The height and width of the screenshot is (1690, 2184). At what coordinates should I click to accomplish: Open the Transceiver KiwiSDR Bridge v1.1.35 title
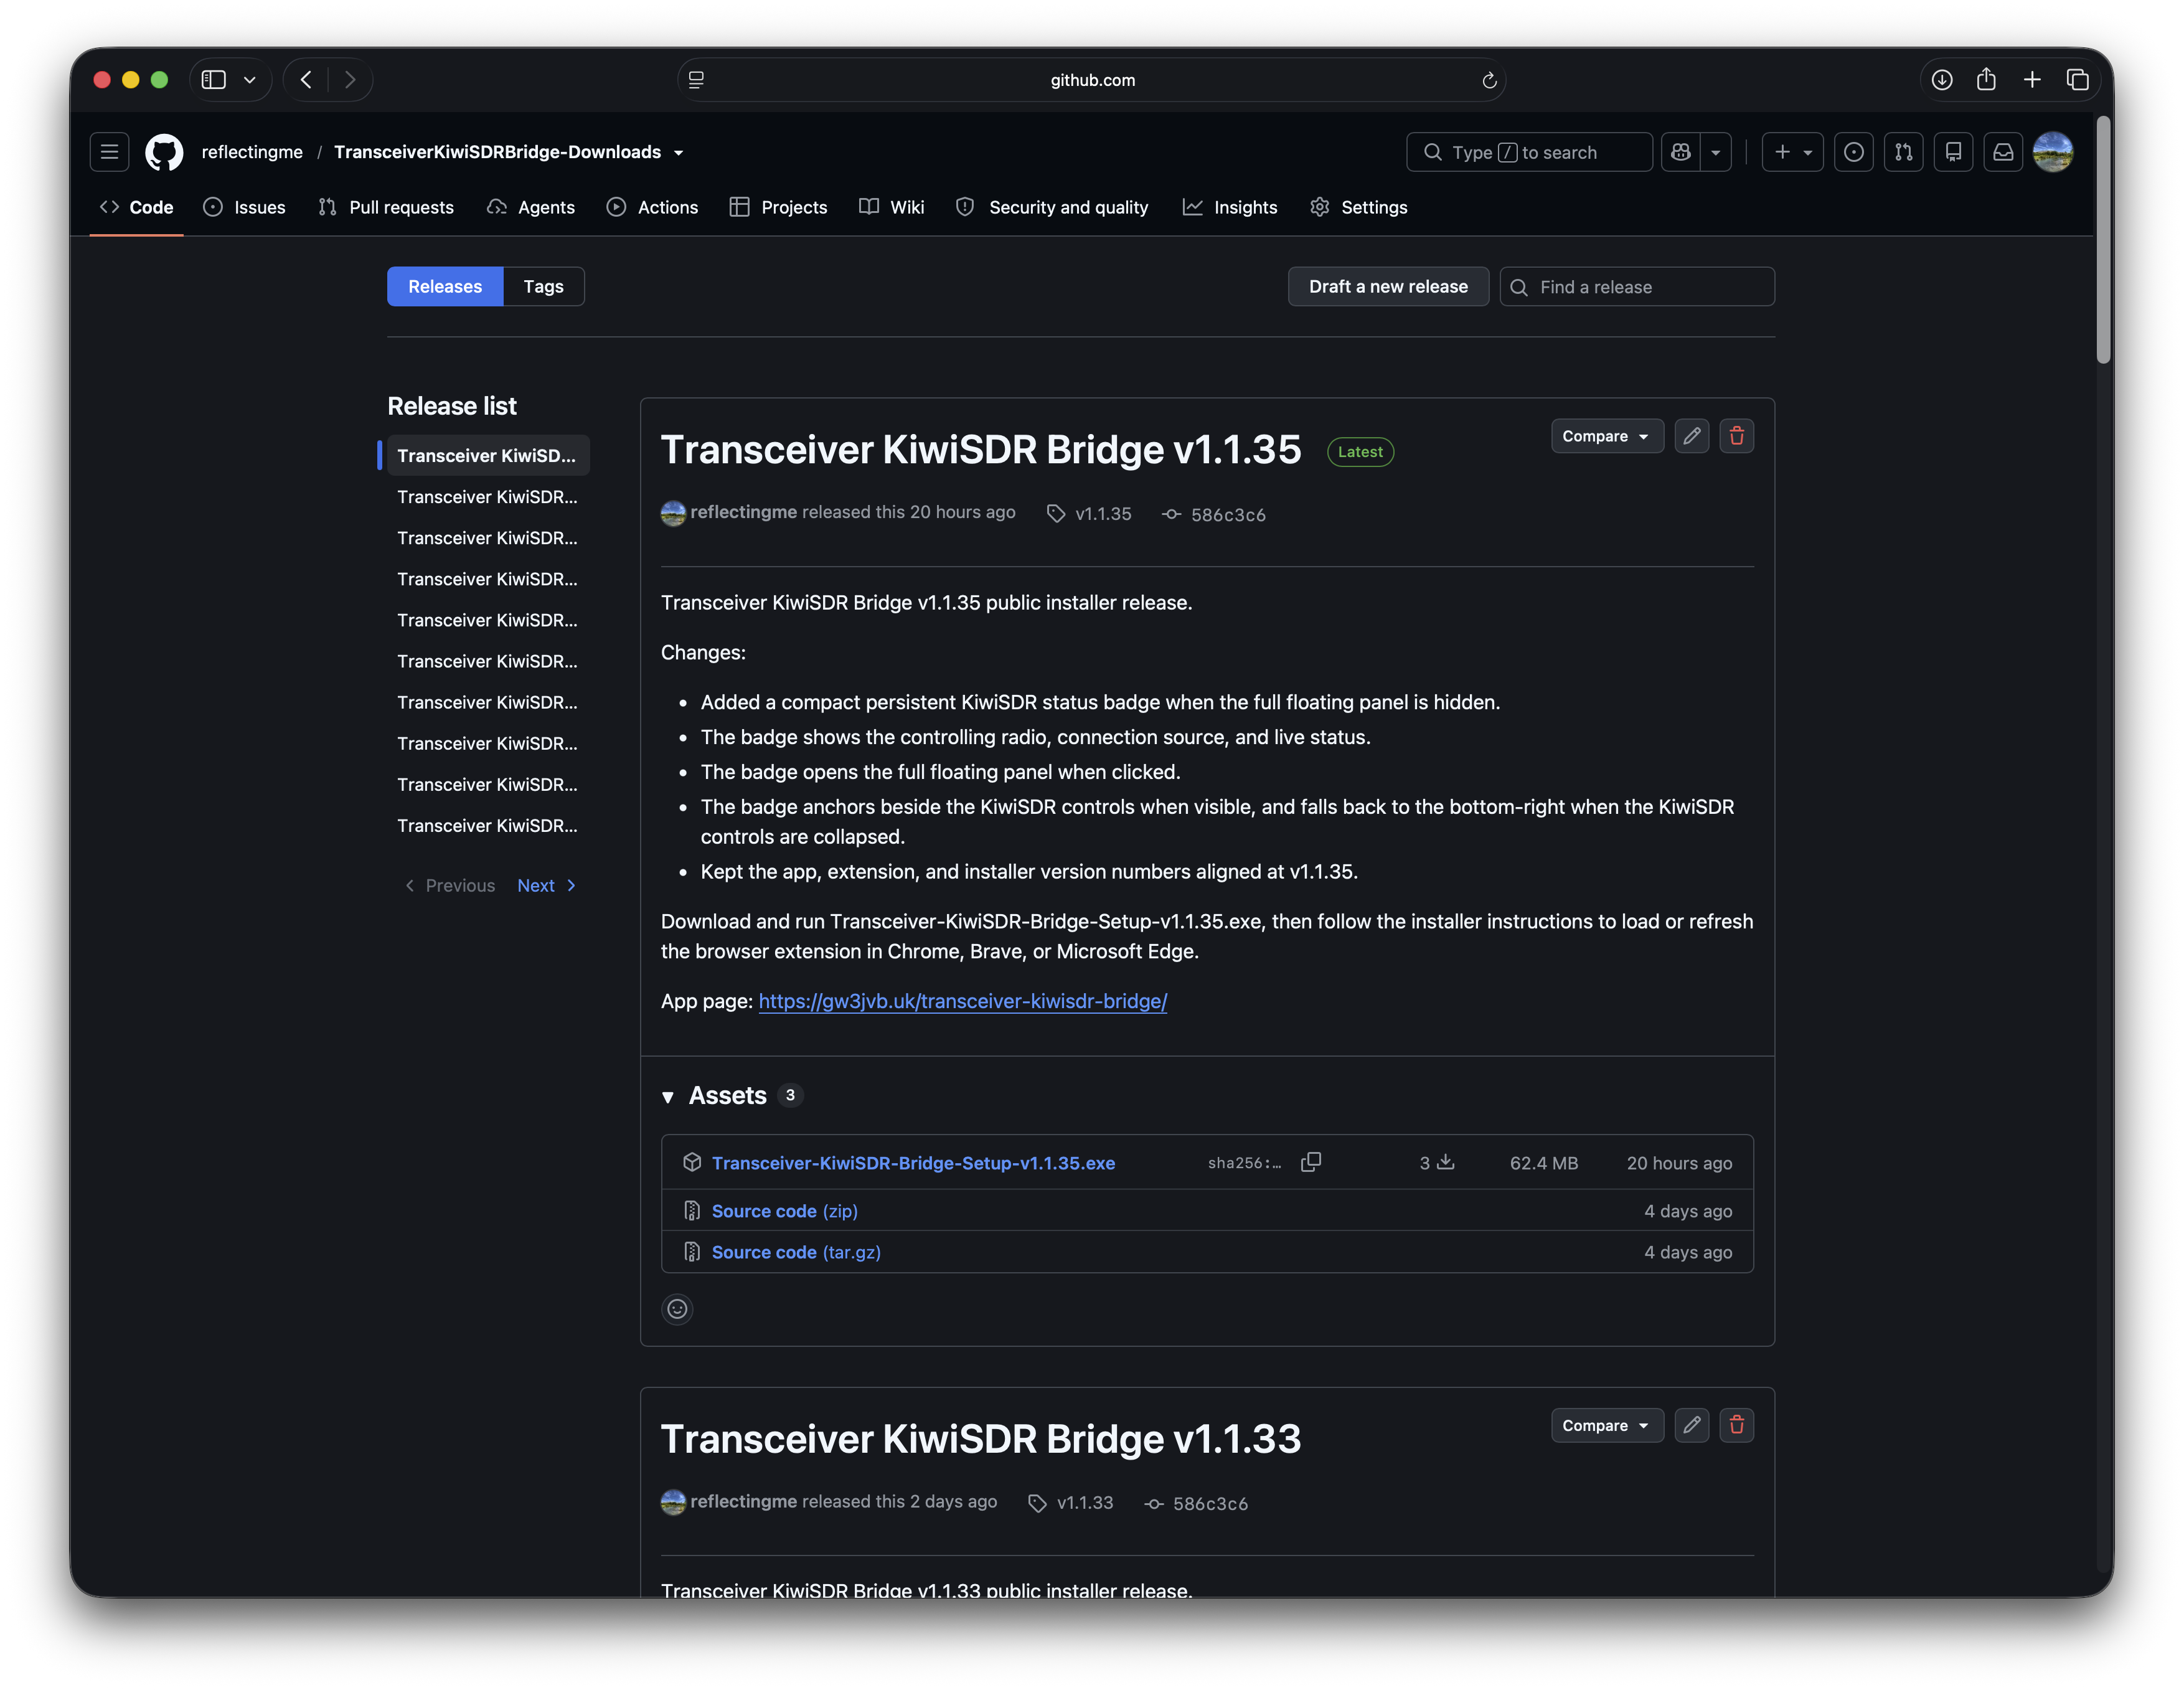980,450
